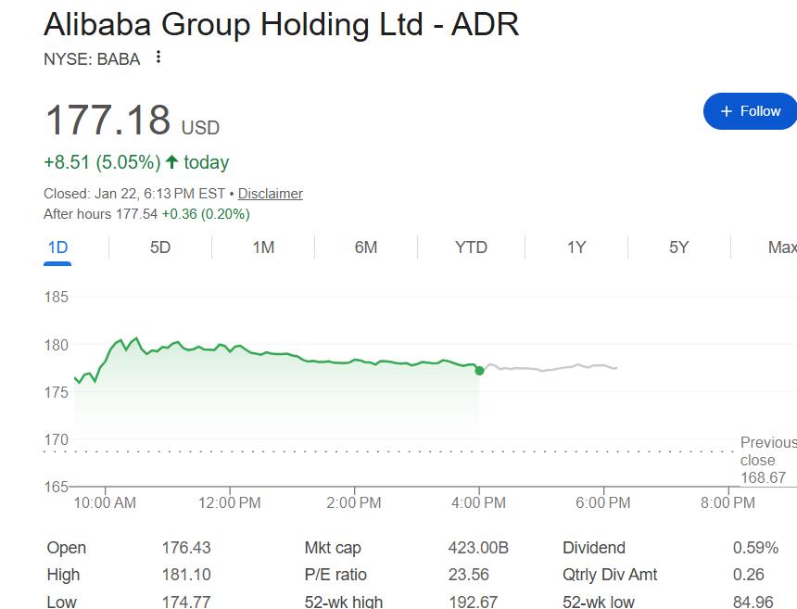The image size is (797, 609).
Task: Show the YTD chart view
Action: click(x=471, y=247)
